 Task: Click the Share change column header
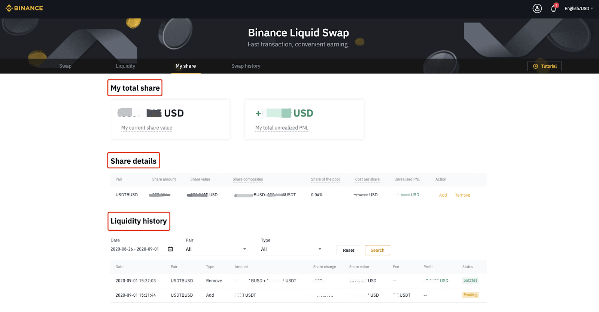(x=325, y=267)
